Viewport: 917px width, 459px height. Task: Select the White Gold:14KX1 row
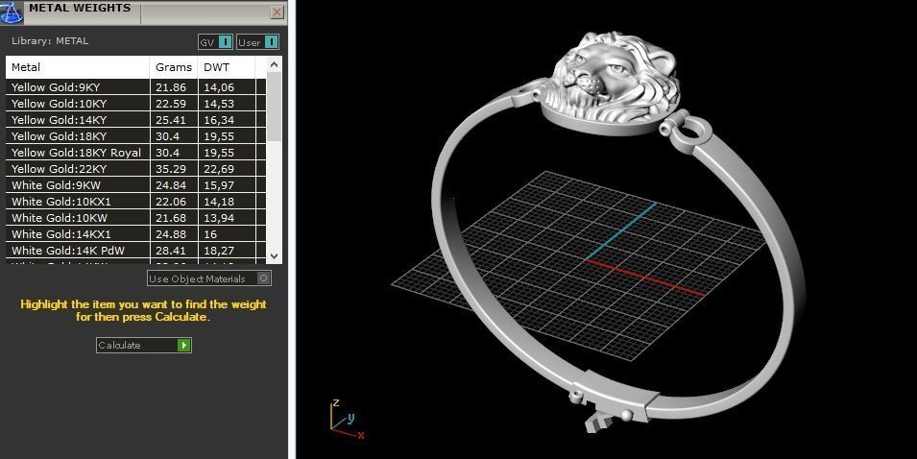(x=135, y=234)
